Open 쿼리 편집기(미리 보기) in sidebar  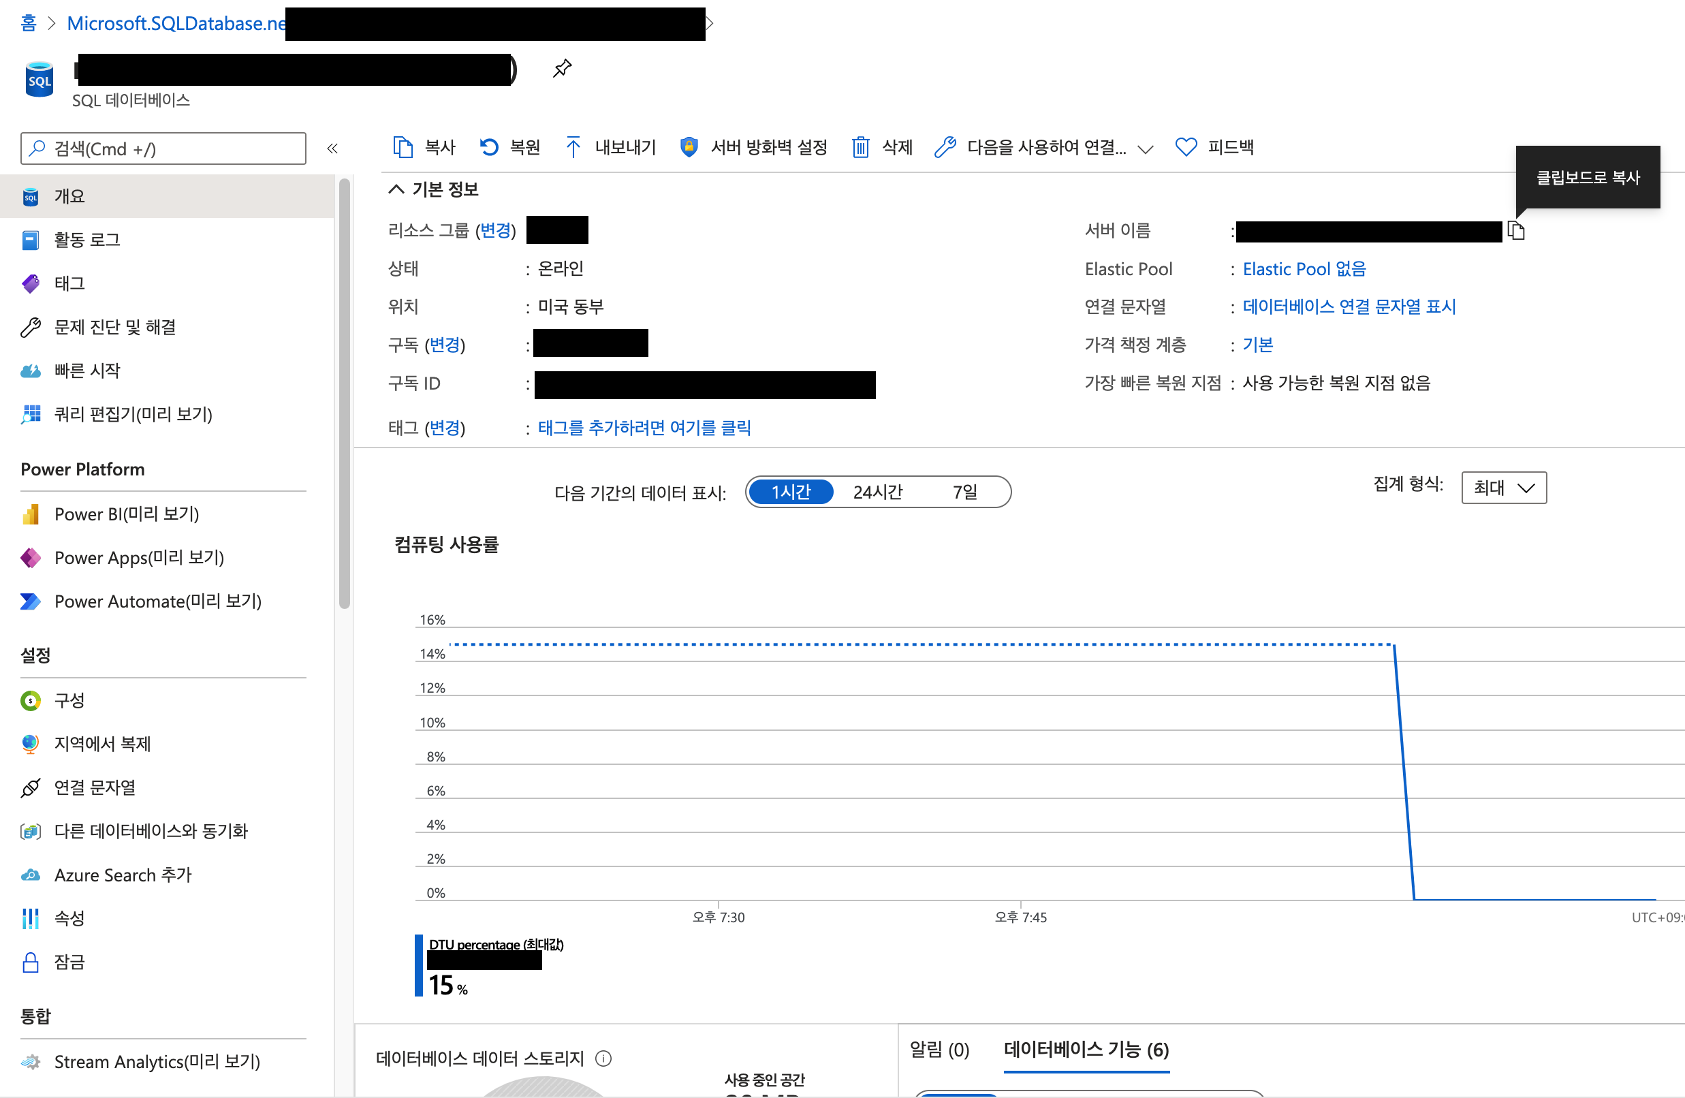(x=132, y=414)
